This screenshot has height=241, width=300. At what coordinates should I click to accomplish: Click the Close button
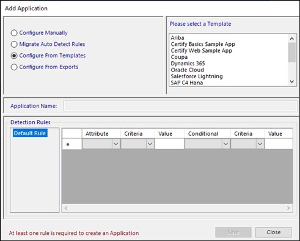(x=274, y=232)
